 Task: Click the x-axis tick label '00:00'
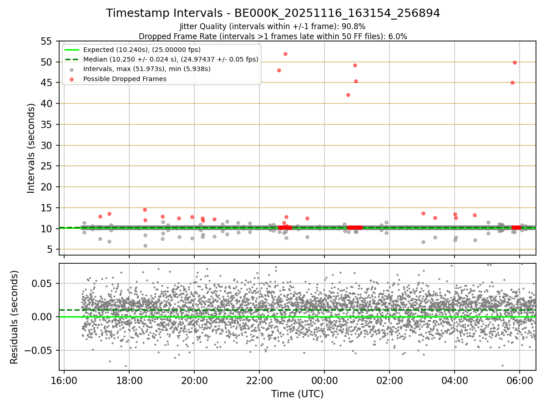[324, 380]
